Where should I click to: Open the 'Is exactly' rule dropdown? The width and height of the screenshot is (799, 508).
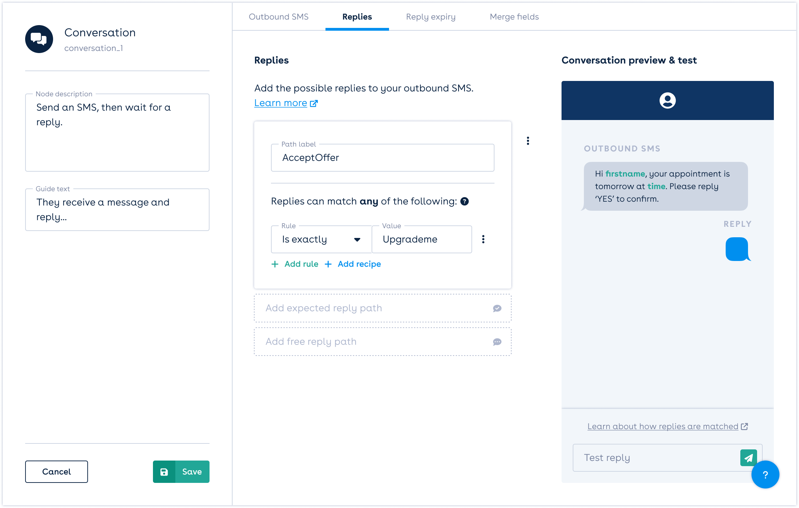click(x=321, y=239)
